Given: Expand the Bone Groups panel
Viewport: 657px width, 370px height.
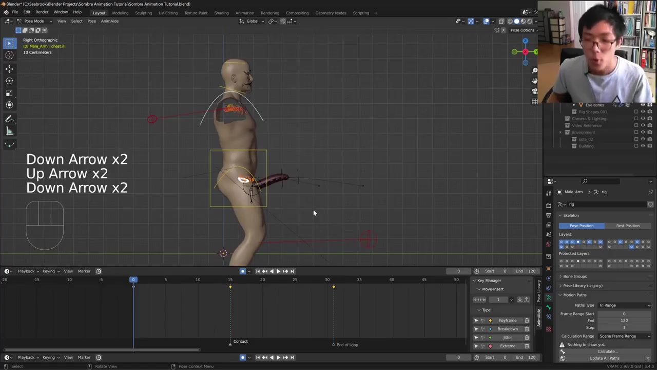Looking at the screenshot, I should point(574,276).
